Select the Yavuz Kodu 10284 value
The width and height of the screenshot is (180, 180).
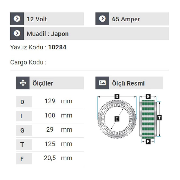click(57, 47)
